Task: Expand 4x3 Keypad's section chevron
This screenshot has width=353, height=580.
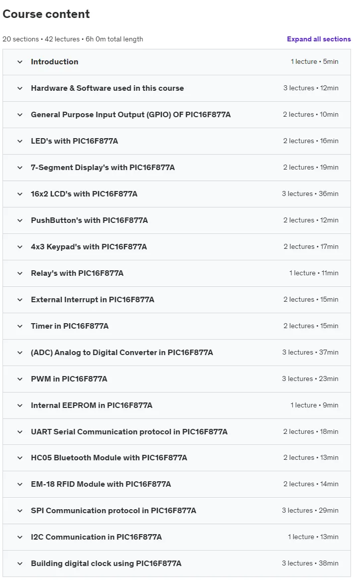Action: click(x=20, y=247)
